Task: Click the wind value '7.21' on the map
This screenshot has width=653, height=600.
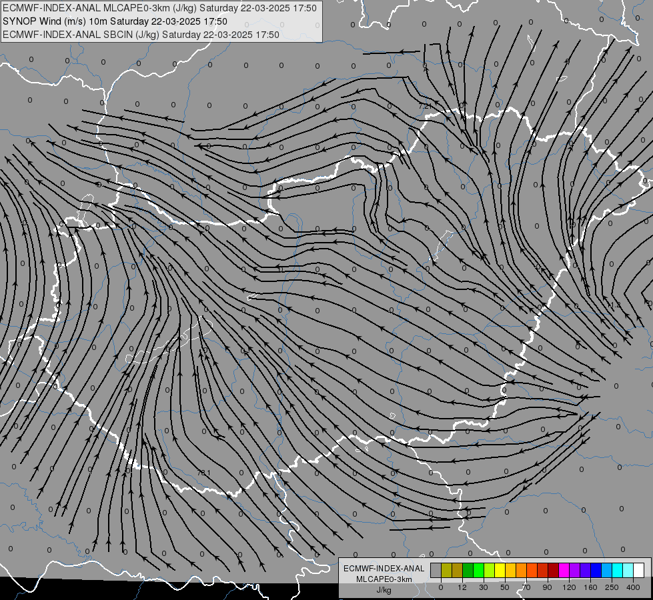Action: pyautogui.click(x=425, y=106)
